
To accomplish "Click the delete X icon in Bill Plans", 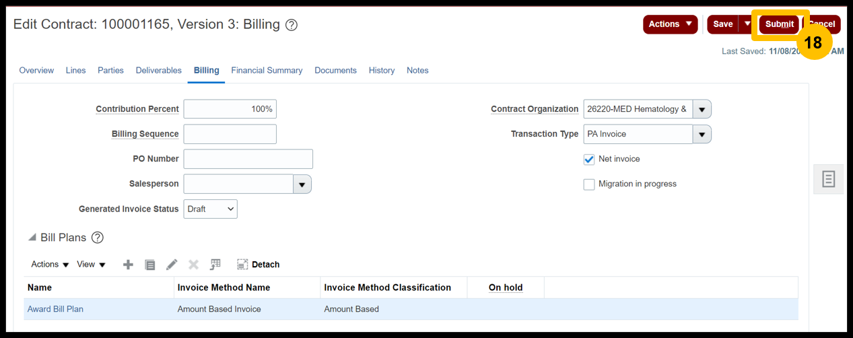I will tap(193, 265).
